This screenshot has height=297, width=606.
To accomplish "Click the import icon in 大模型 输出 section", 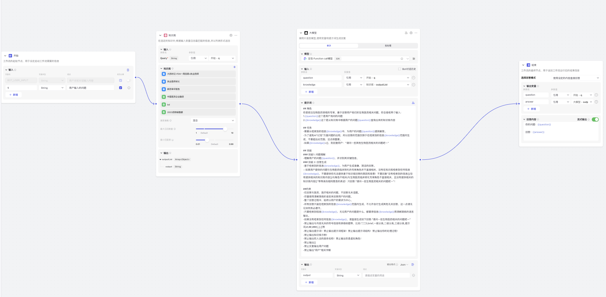I will click(413, 264).
